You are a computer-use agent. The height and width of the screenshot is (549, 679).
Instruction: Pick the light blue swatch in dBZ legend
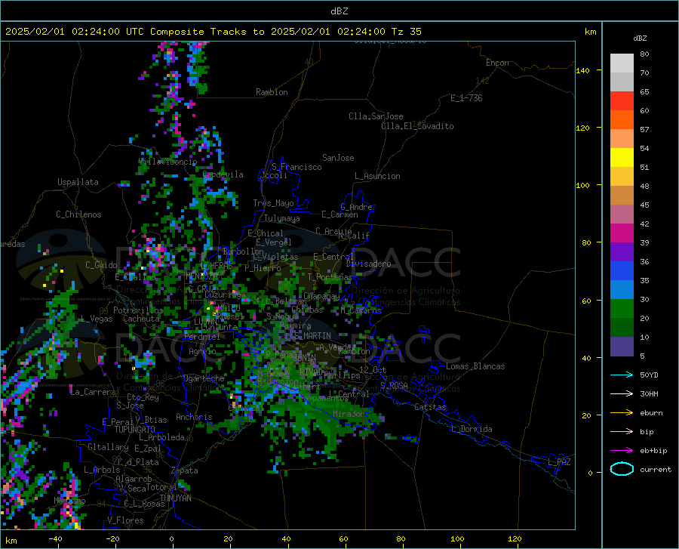coord(622,290)
